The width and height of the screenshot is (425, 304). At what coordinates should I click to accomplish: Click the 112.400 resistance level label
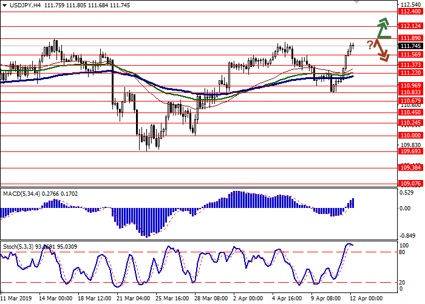[410, 12]
